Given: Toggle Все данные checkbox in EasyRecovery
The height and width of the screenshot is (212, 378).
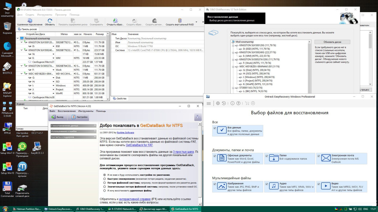Looking at the screenshot, I should pos(214,128).
